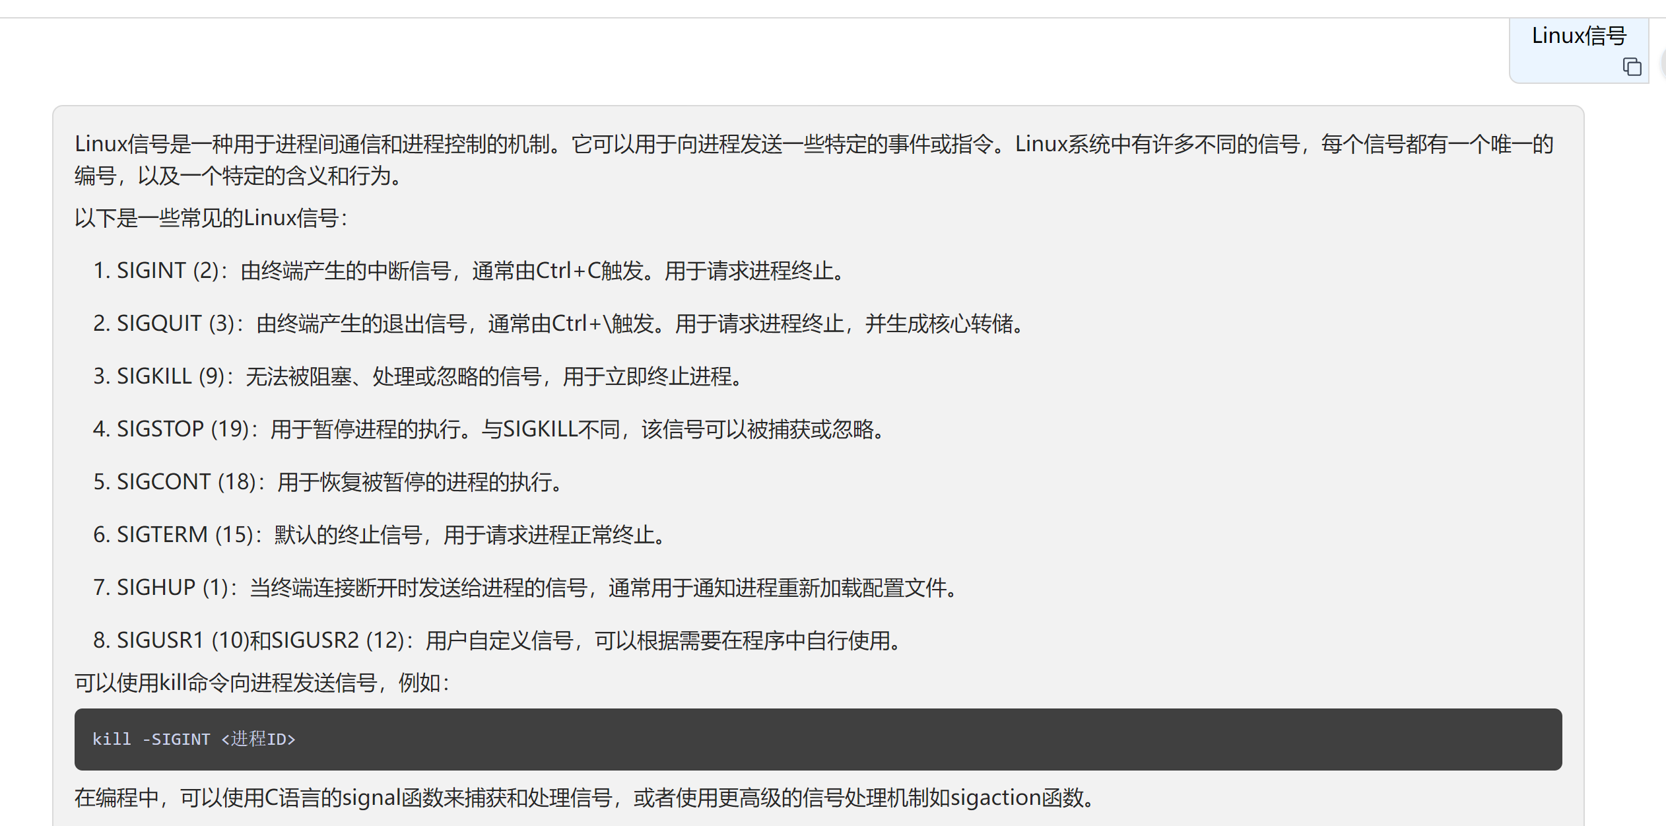Copy the "Linux信号" user message

(1632, 67)
